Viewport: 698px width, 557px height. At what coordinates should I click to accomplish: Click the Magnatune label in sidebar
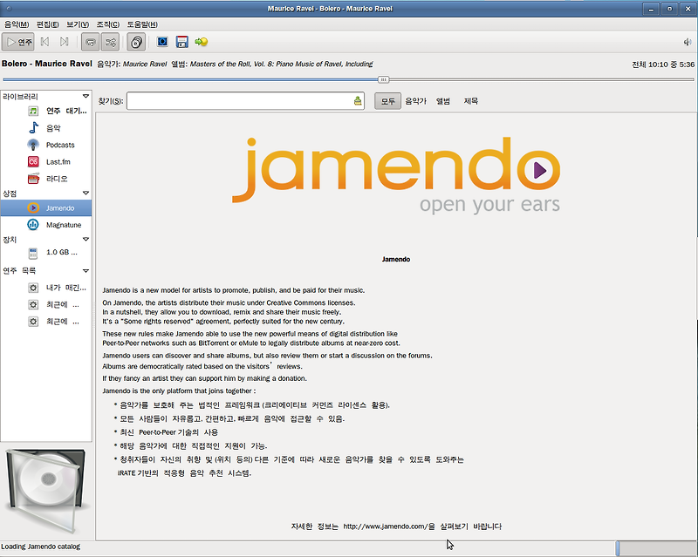(64, 225)
